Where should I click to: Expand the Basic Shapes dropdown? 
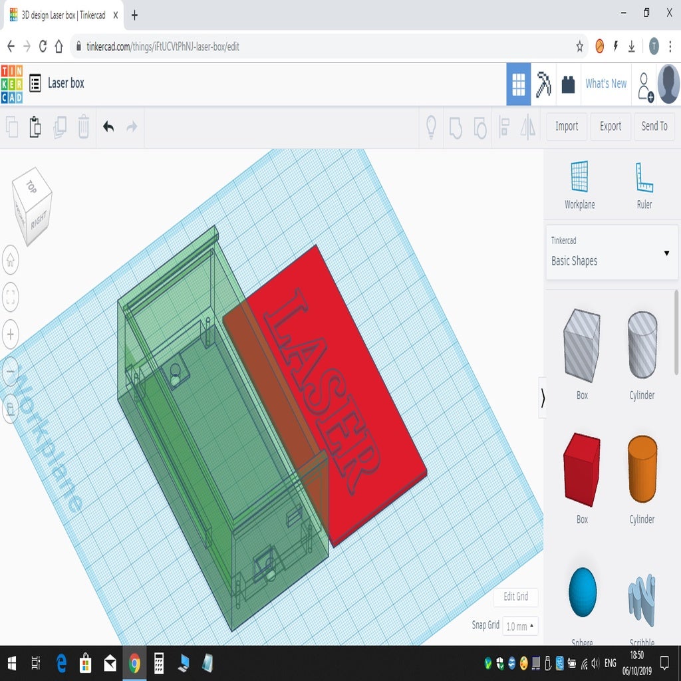[x=666, y=253]
